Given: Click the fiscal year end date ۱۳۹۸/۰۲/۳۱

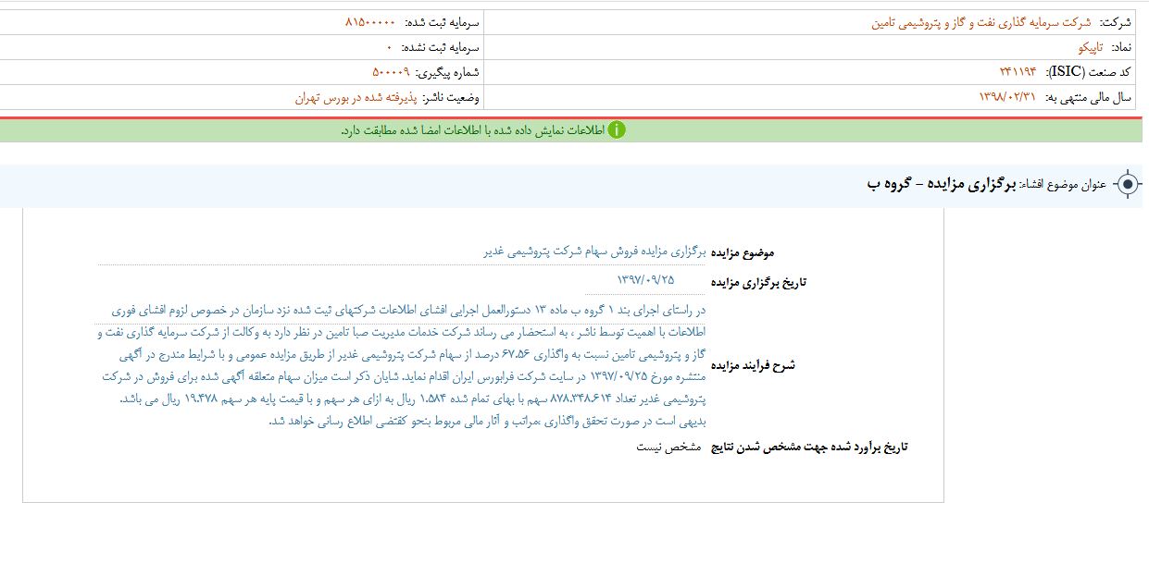Looking at the screenshot, I should (x=1008, y=97).
